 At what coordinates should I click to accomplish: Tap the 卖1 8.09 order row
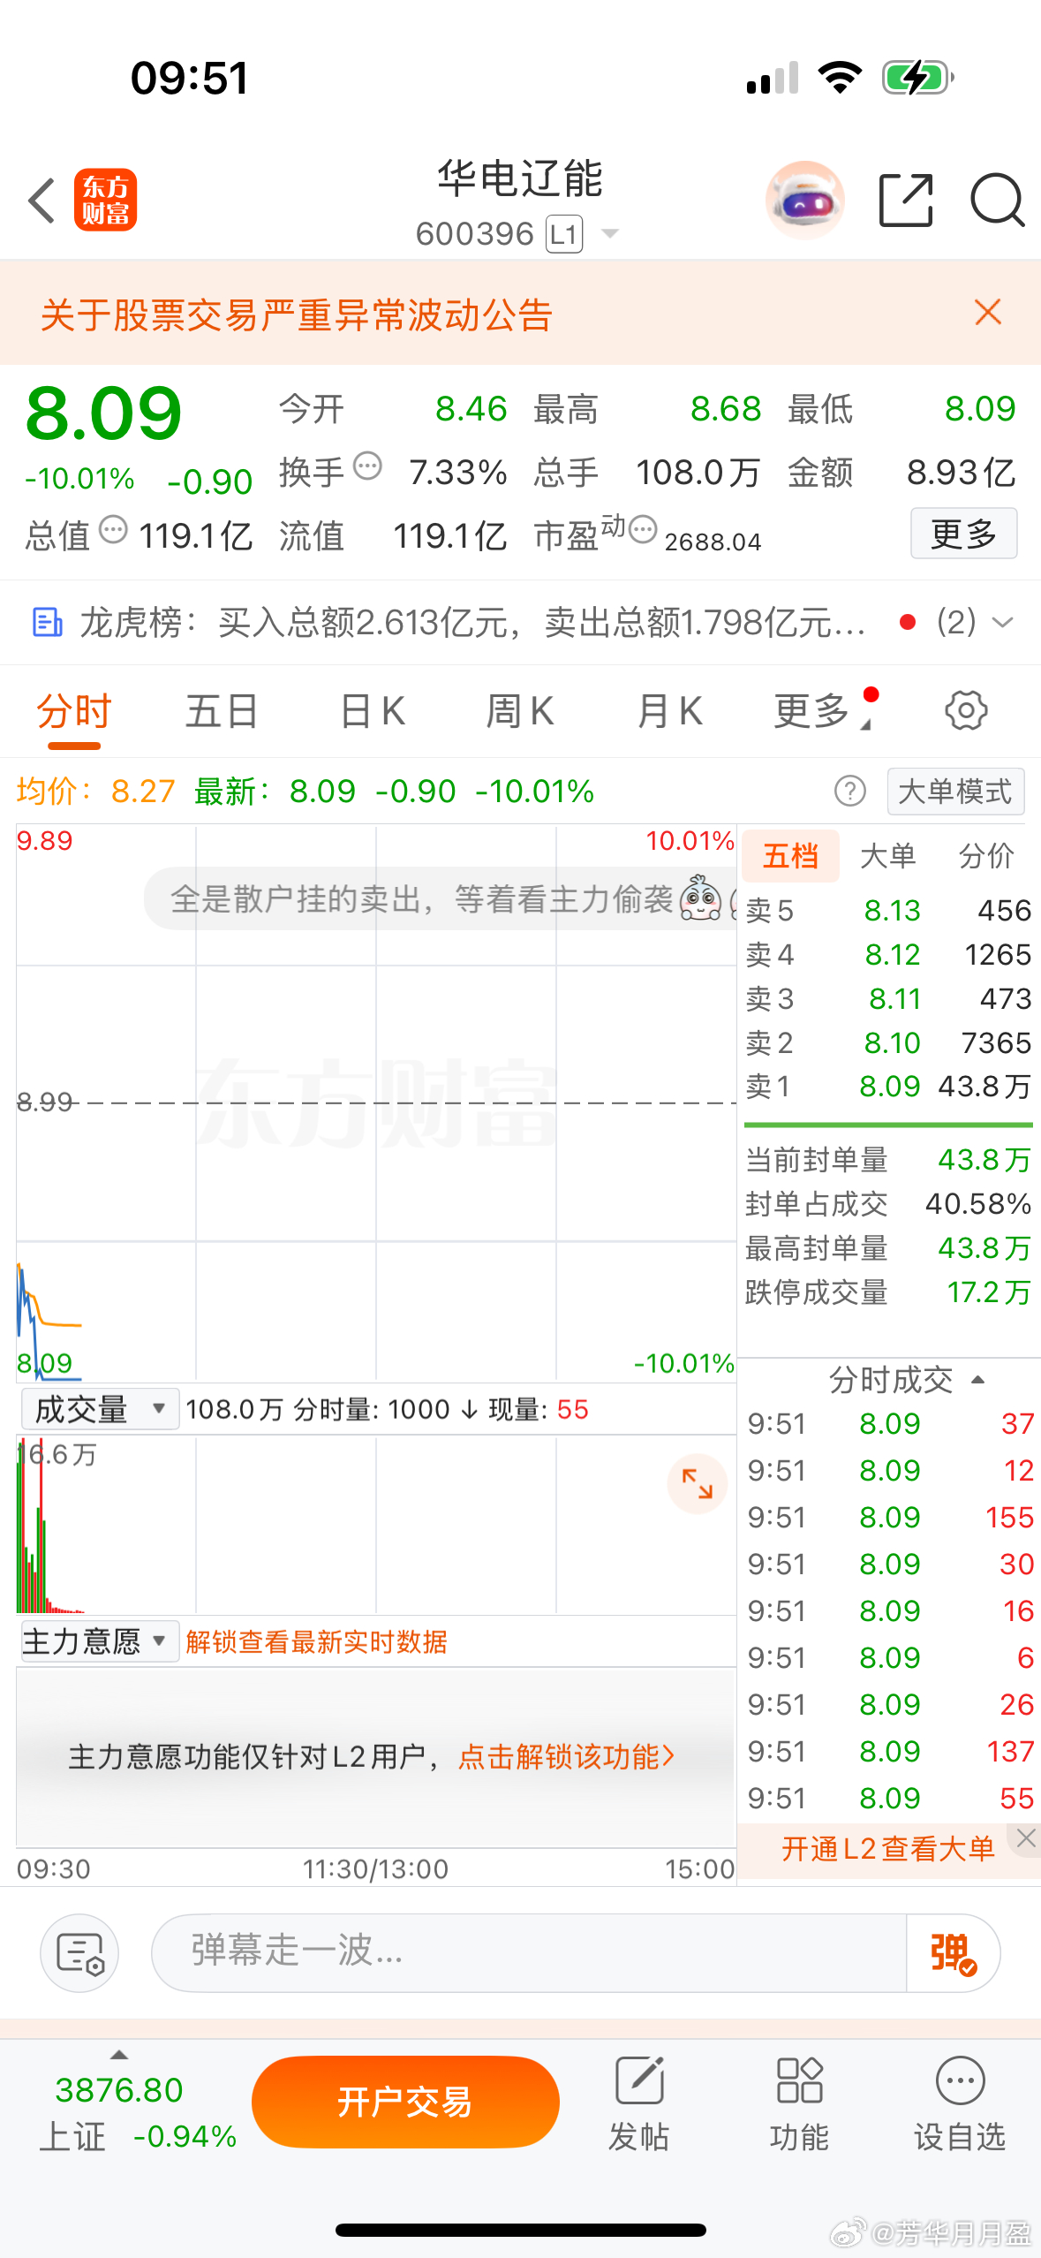coord(888,1086)
